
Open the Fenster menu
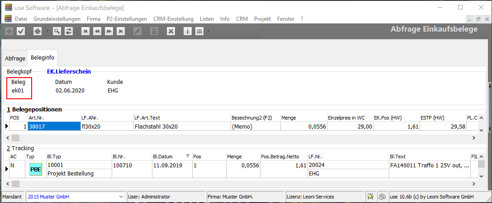[x=286, y=19]
